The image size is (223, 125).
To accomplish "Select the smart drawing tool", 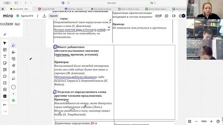I will [x=14, y=59].
